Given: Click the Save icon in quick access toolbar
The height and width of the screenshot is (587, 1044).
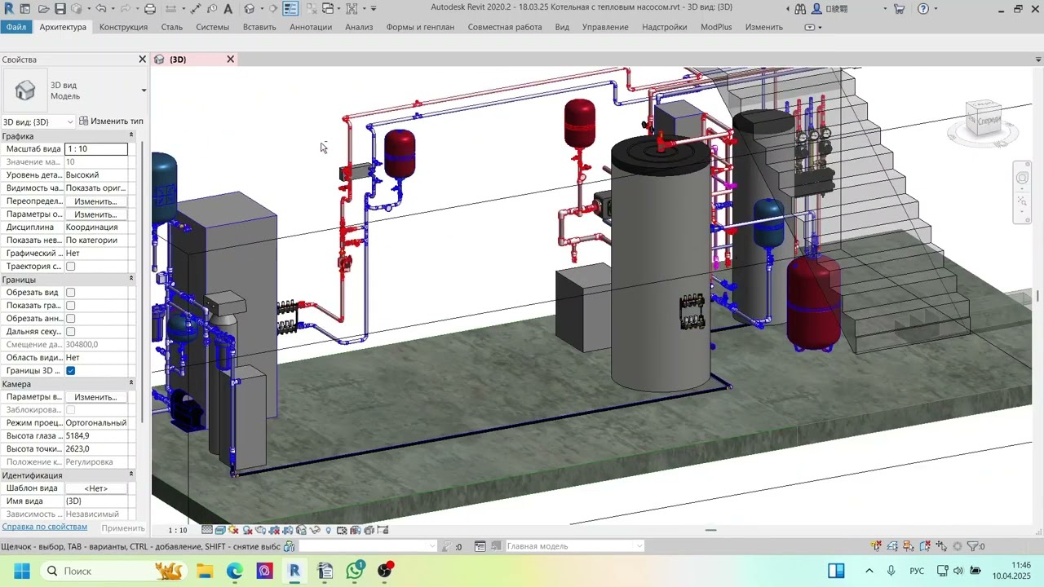Looking at the screenshot, I should 60,9.
